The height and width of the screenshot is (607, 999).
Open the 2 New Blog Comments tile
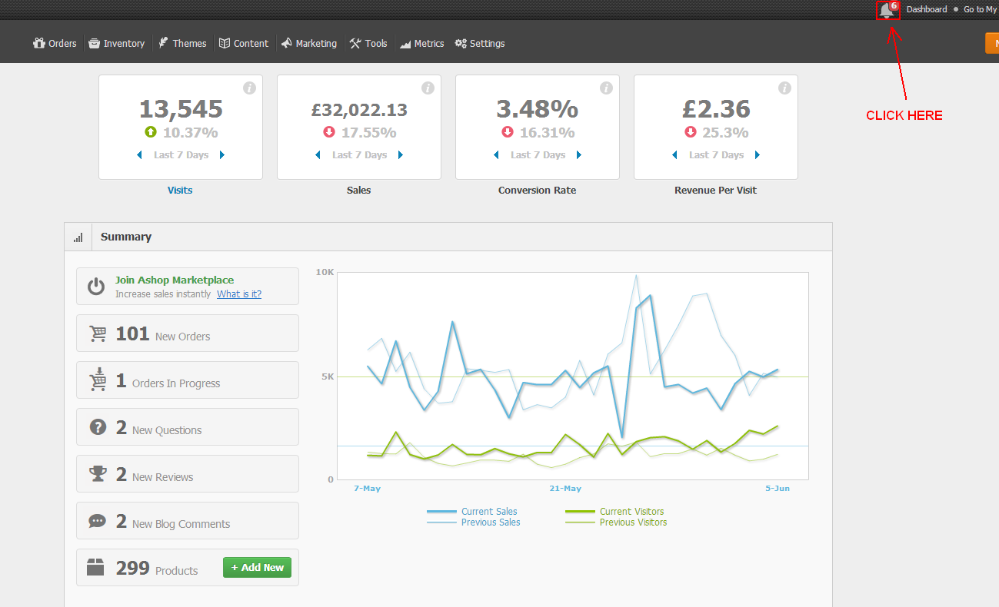(x=188, y=521)
